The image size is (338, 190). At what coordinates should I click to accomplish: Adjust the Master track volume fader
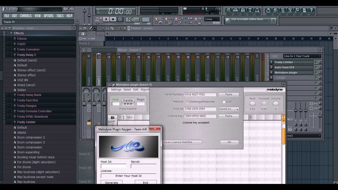coord(84,103)
